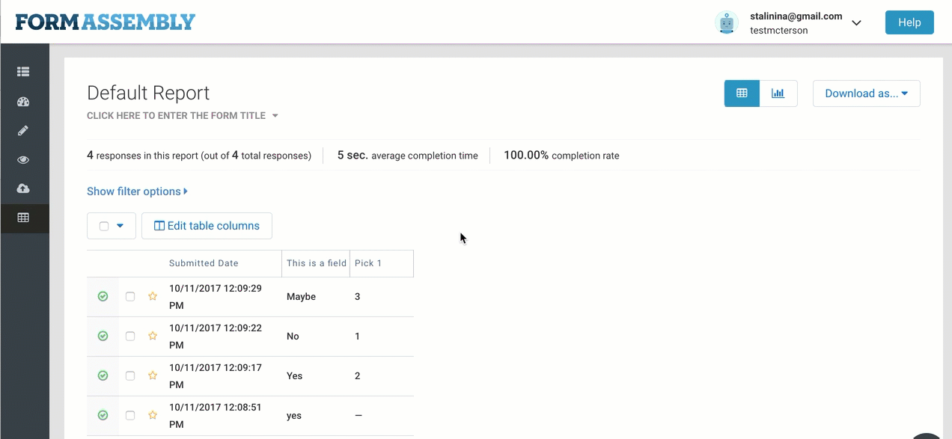Star the Maybe response row
952x439 pixels.
click(x=153, y=297)
